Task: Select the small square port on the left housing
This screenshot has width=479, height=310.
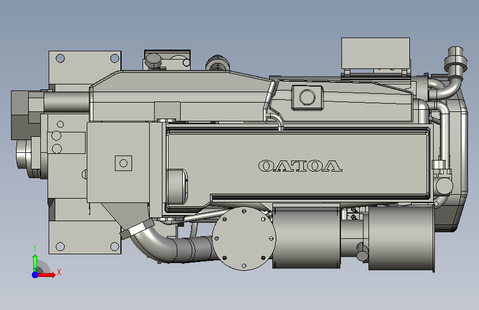Action: (123, 163)
